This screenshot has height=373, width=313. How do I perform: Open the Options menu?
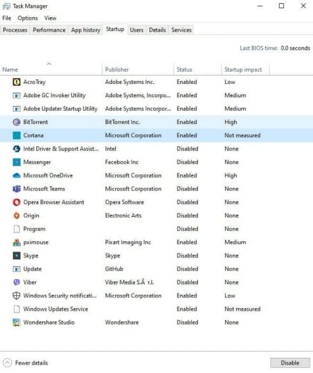point(27,18)
